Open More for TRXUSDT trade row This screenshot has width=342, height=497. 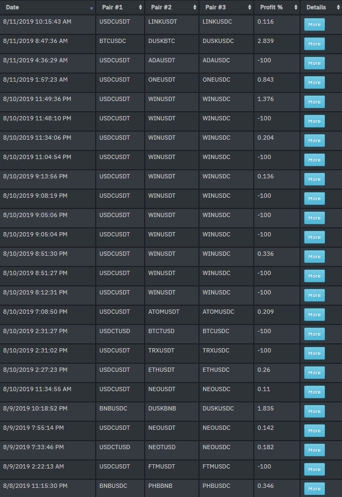[315, 354]
